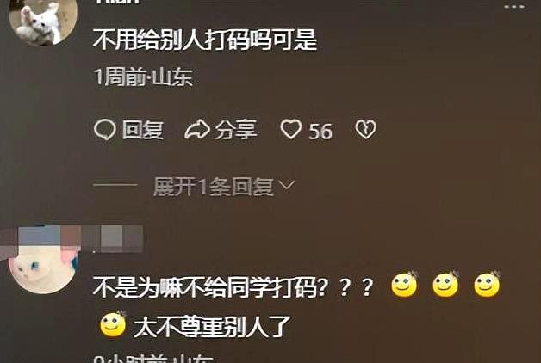Tap the 回复 label
541x363 pixels.
pos(142,130)
